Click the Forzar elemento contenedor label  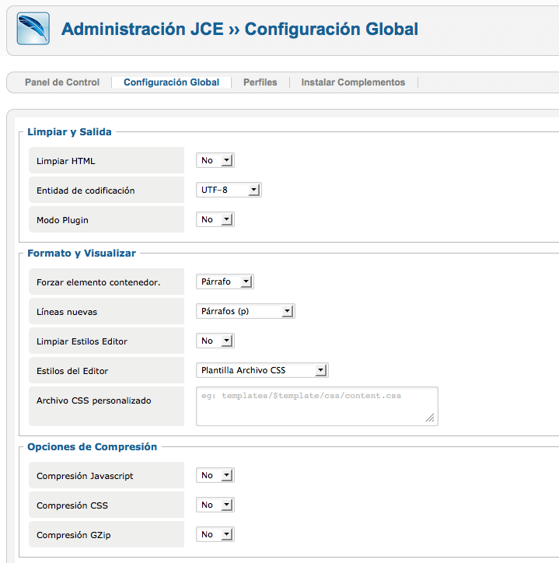tap(99, 282)
